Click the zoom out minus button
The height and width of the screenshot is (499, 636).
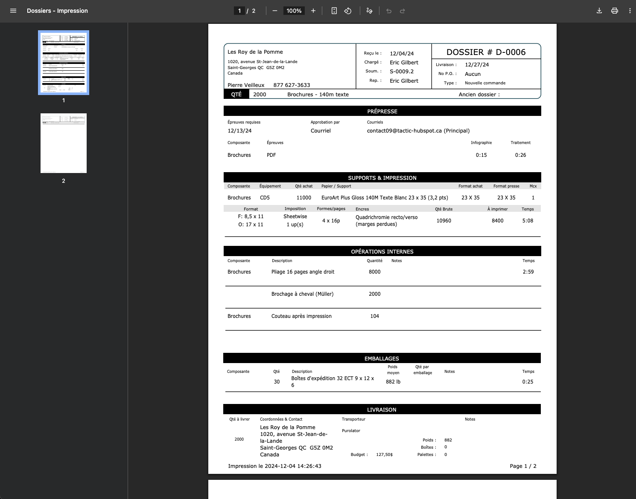click(275, 11)
